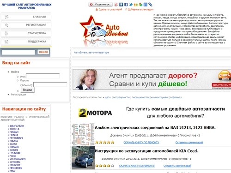Click the 'Забыли?' forgot password link
The height and width of the screenshot is (173, 231).
click(x=26, y=85)
